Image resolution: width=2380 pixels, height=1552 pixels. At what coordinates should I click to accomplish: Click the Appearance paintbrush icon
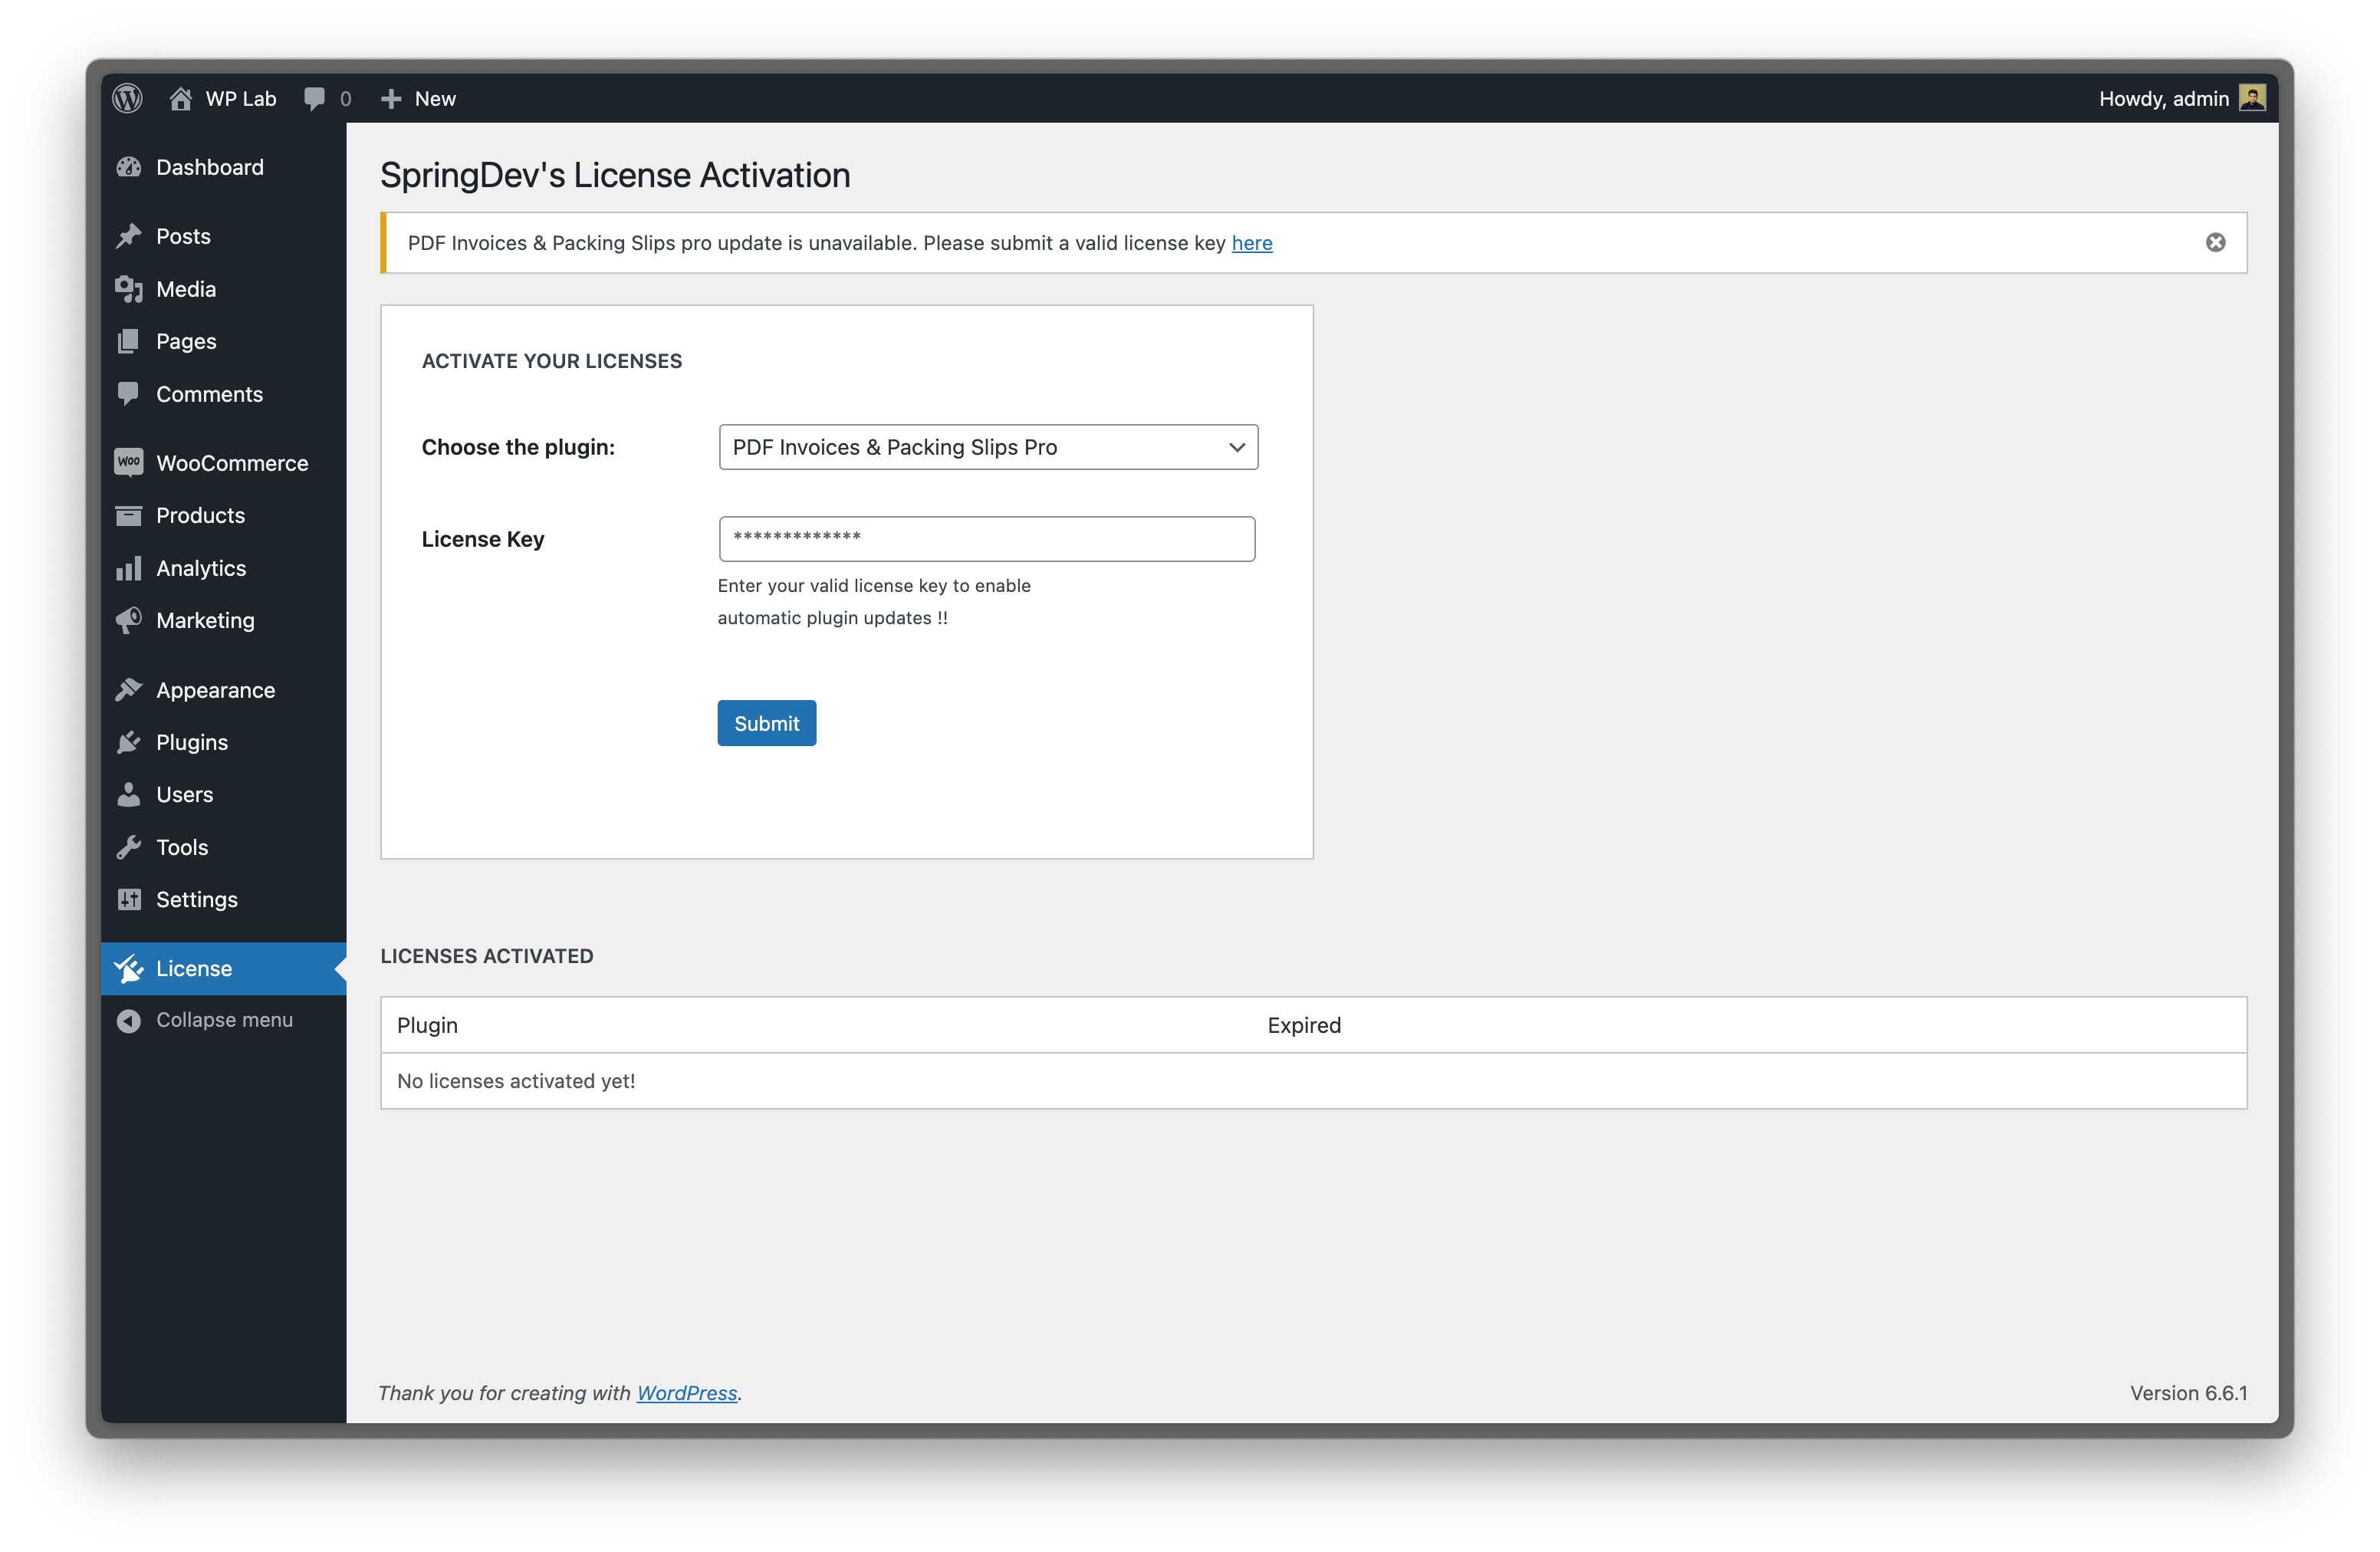pos(129,690)
